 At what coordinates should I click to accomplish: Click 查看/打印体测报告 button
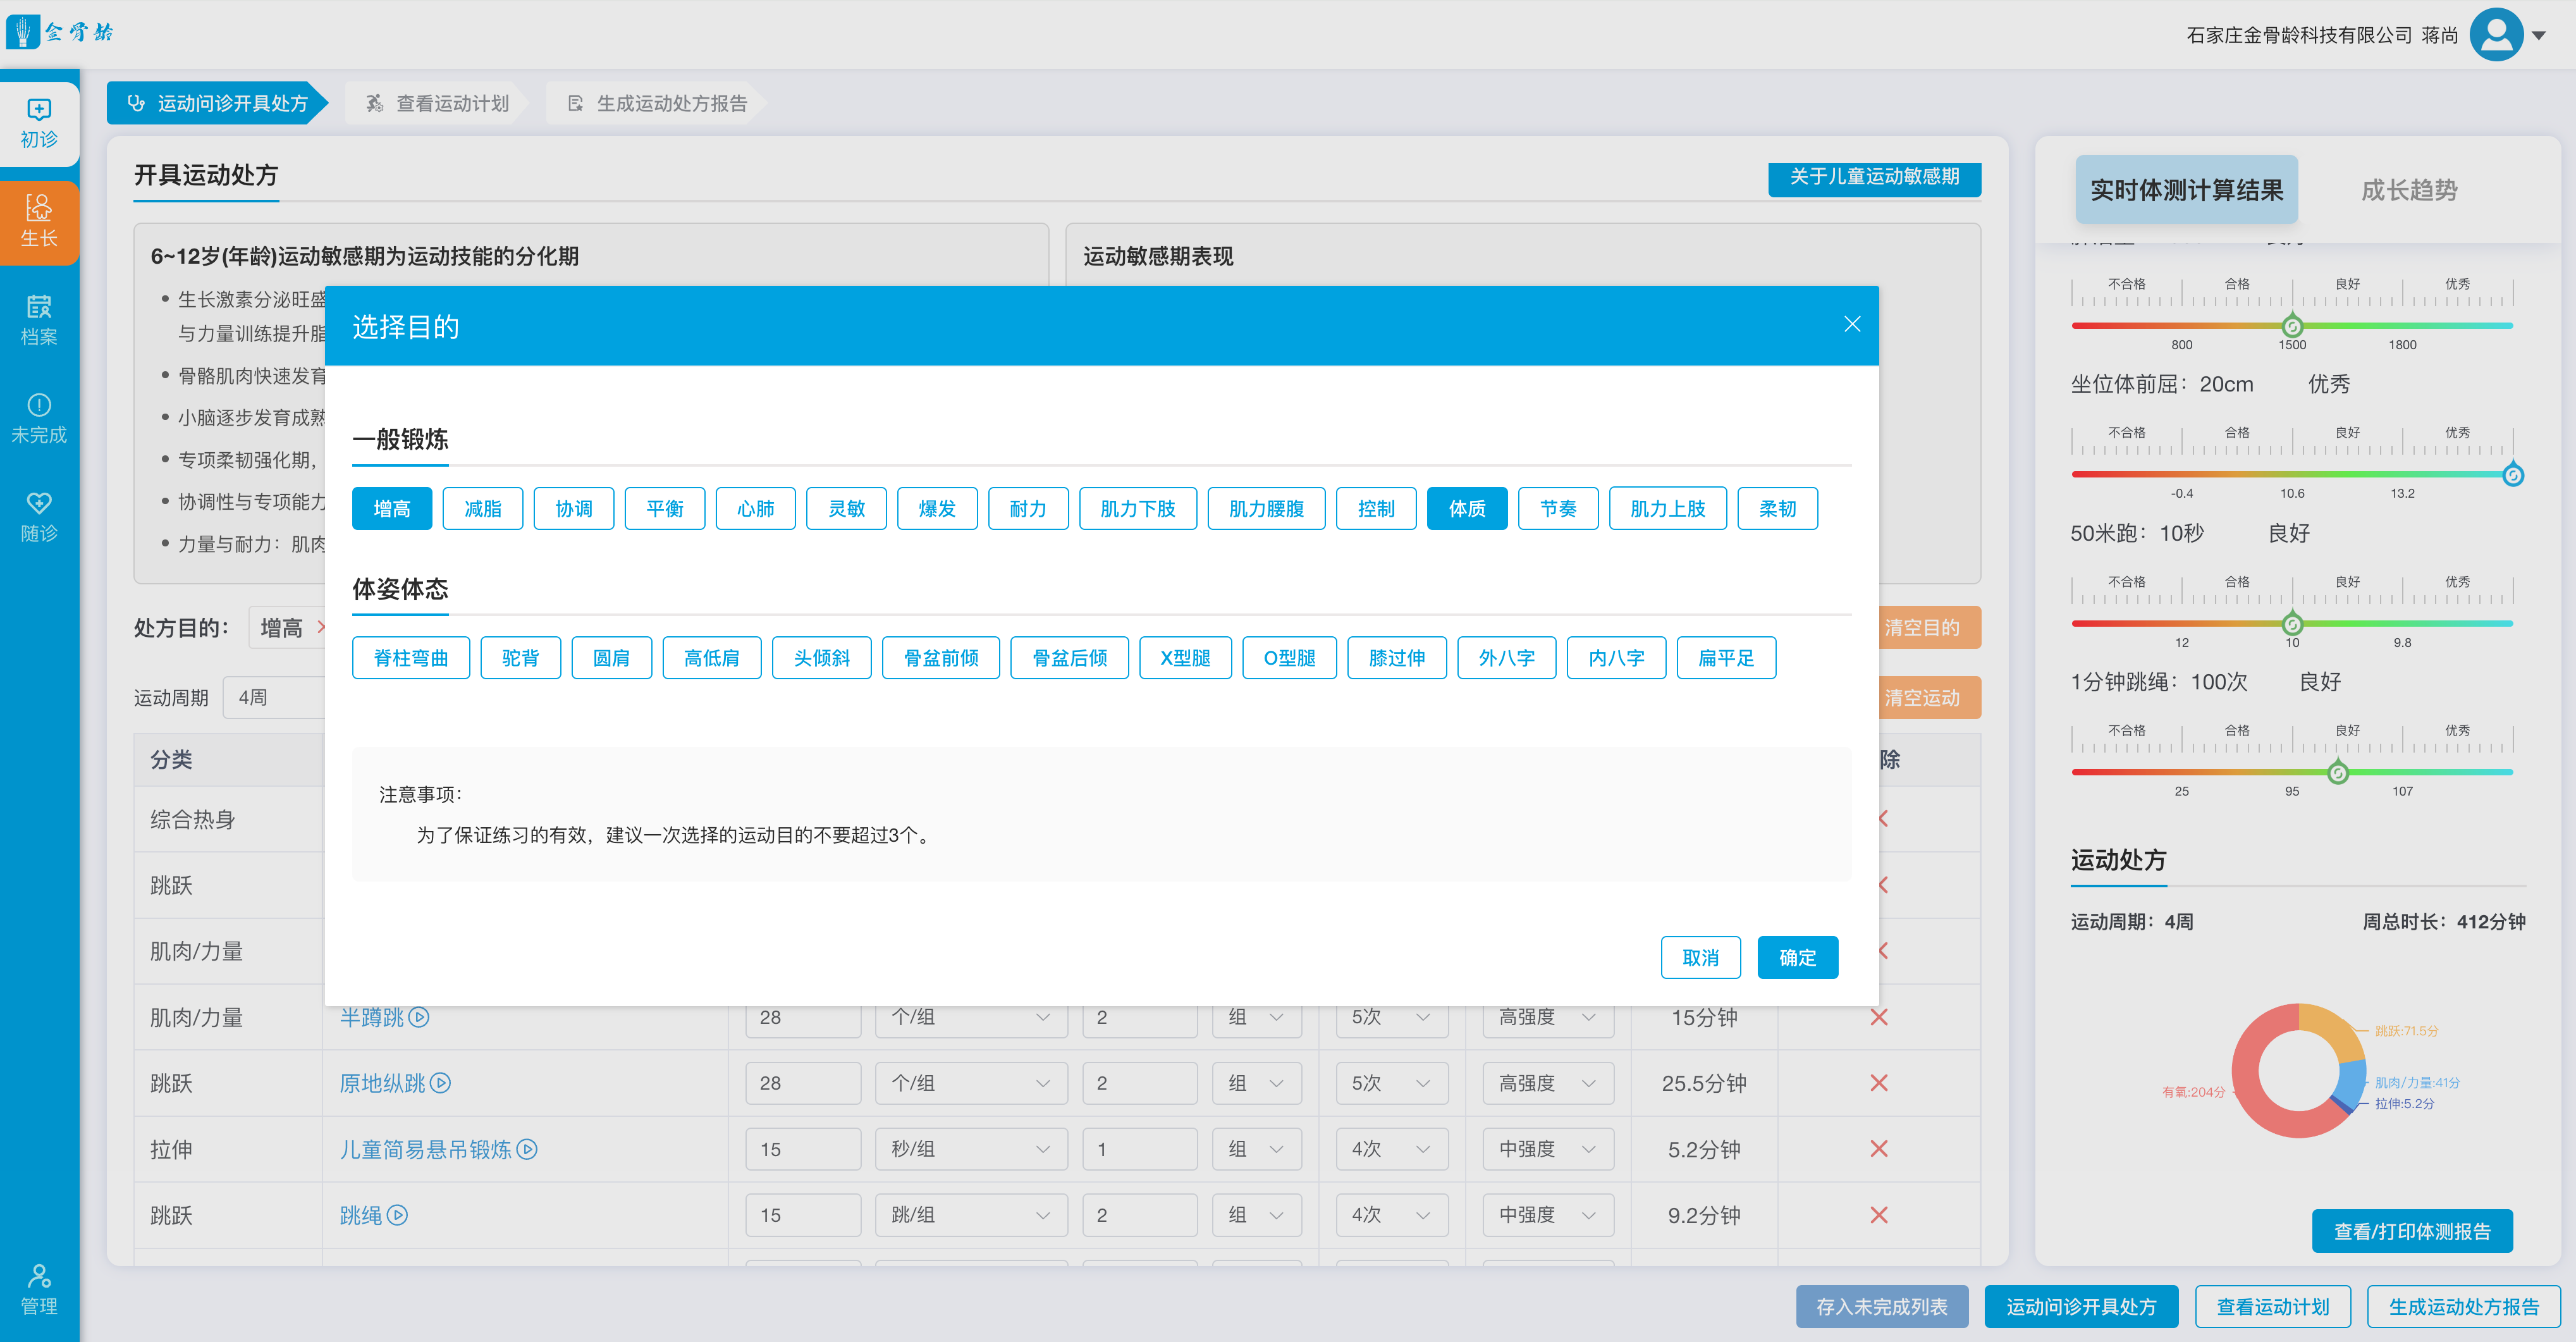click(x=2411, y=1231)
